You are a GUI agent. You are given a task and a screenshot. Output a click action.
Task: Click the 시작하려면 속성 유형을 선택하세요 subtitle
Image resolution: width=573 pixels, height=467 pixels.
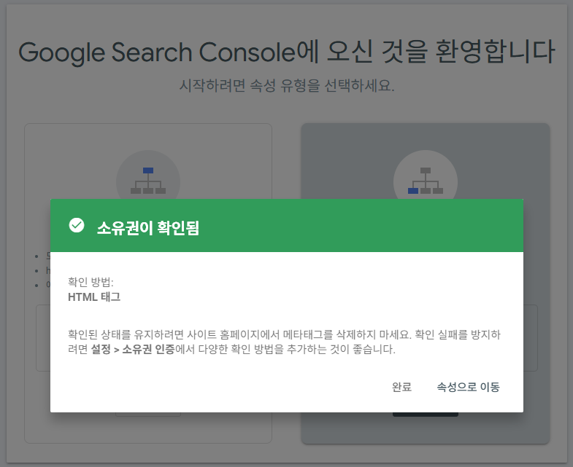click(286, 86)
